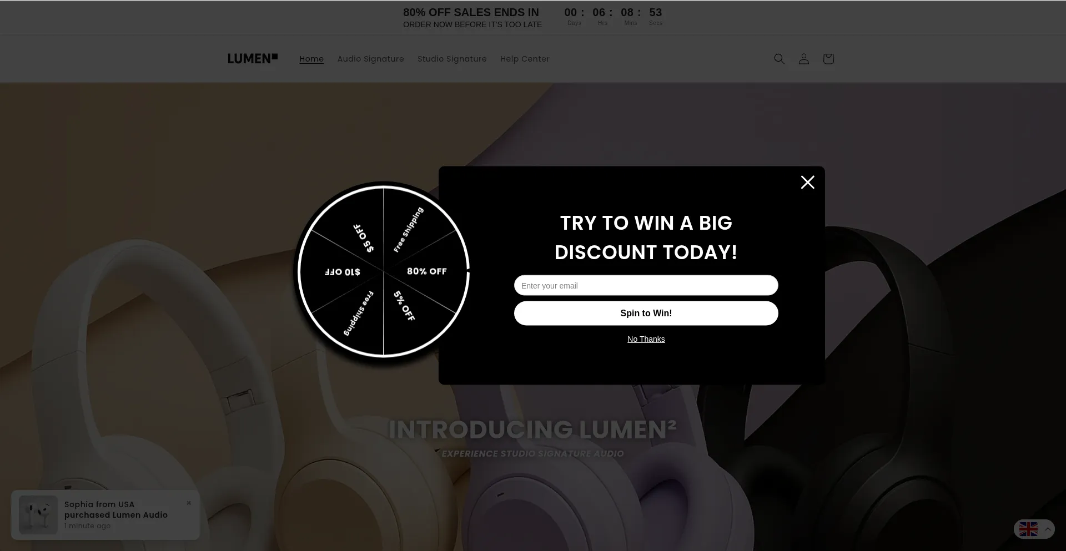Click the 80% OFF sales countdown banner
1066x551 pixels.
point(532,17)
